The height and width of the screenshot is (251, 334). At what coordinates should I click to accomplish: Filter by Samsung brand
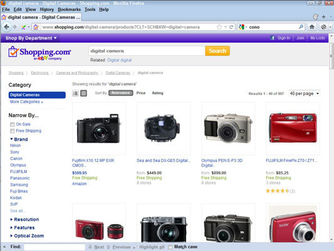19,184
